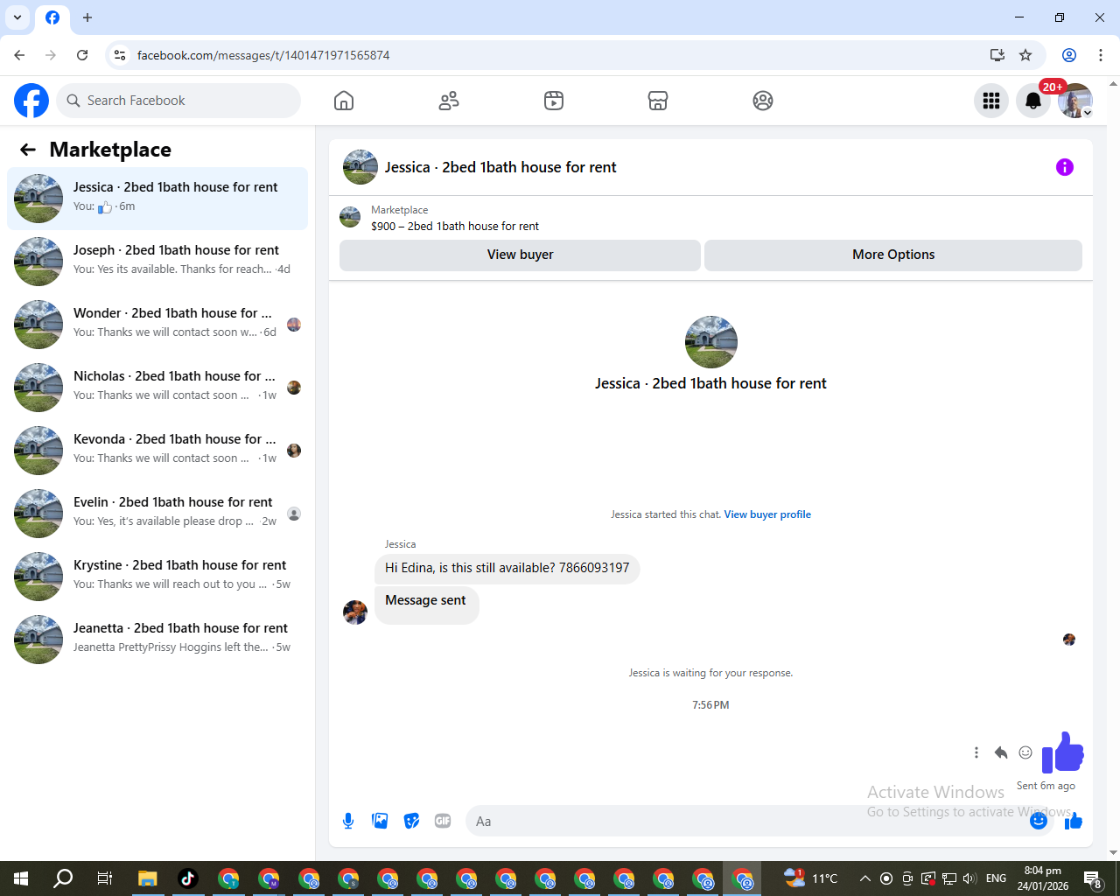
Task: Click the large sent thumbs-up message
Action: (1063, 752)
